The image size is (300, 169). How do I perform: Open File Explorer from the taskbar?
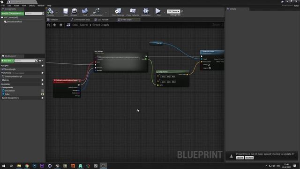[19, 166]
